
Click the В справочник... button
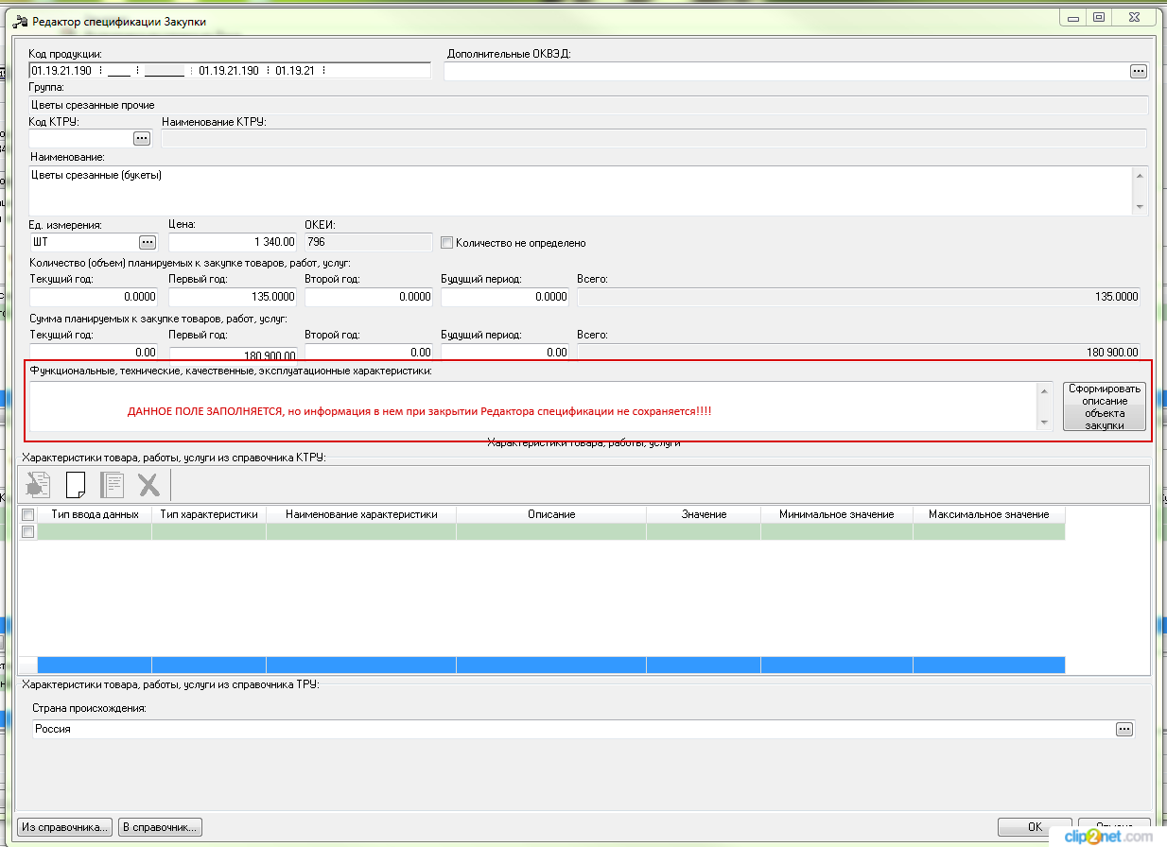pyautogui.click(x=161, y=827)
